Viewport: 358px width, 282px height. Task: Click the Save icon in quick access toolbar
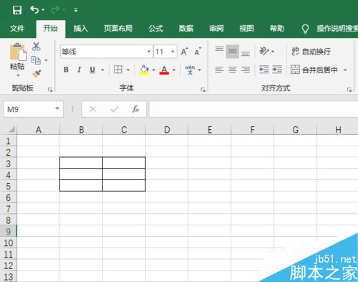(x=17, y=10)
